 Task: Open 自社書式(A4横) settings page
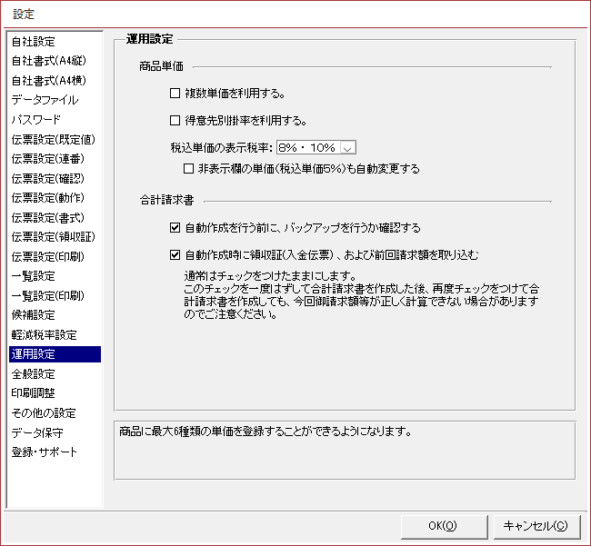click(55, 81)
